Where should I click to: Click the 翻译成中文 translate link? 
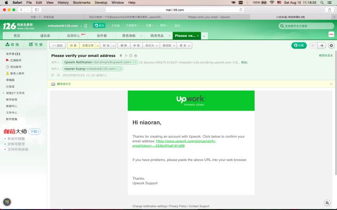64,84
